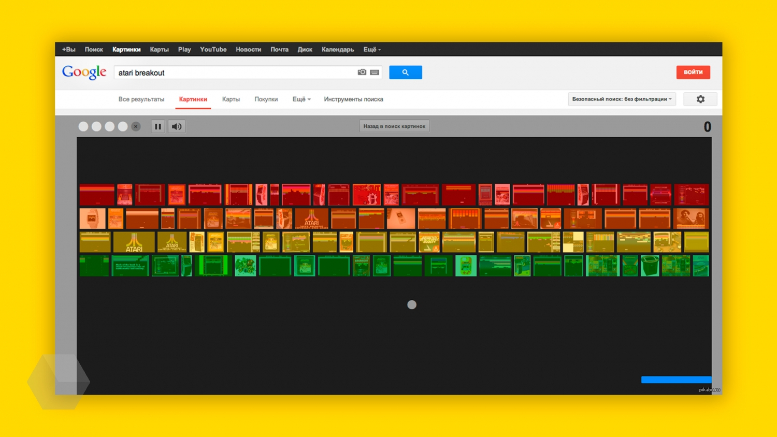Click Назад в поиск картинок button

(394, 126)
